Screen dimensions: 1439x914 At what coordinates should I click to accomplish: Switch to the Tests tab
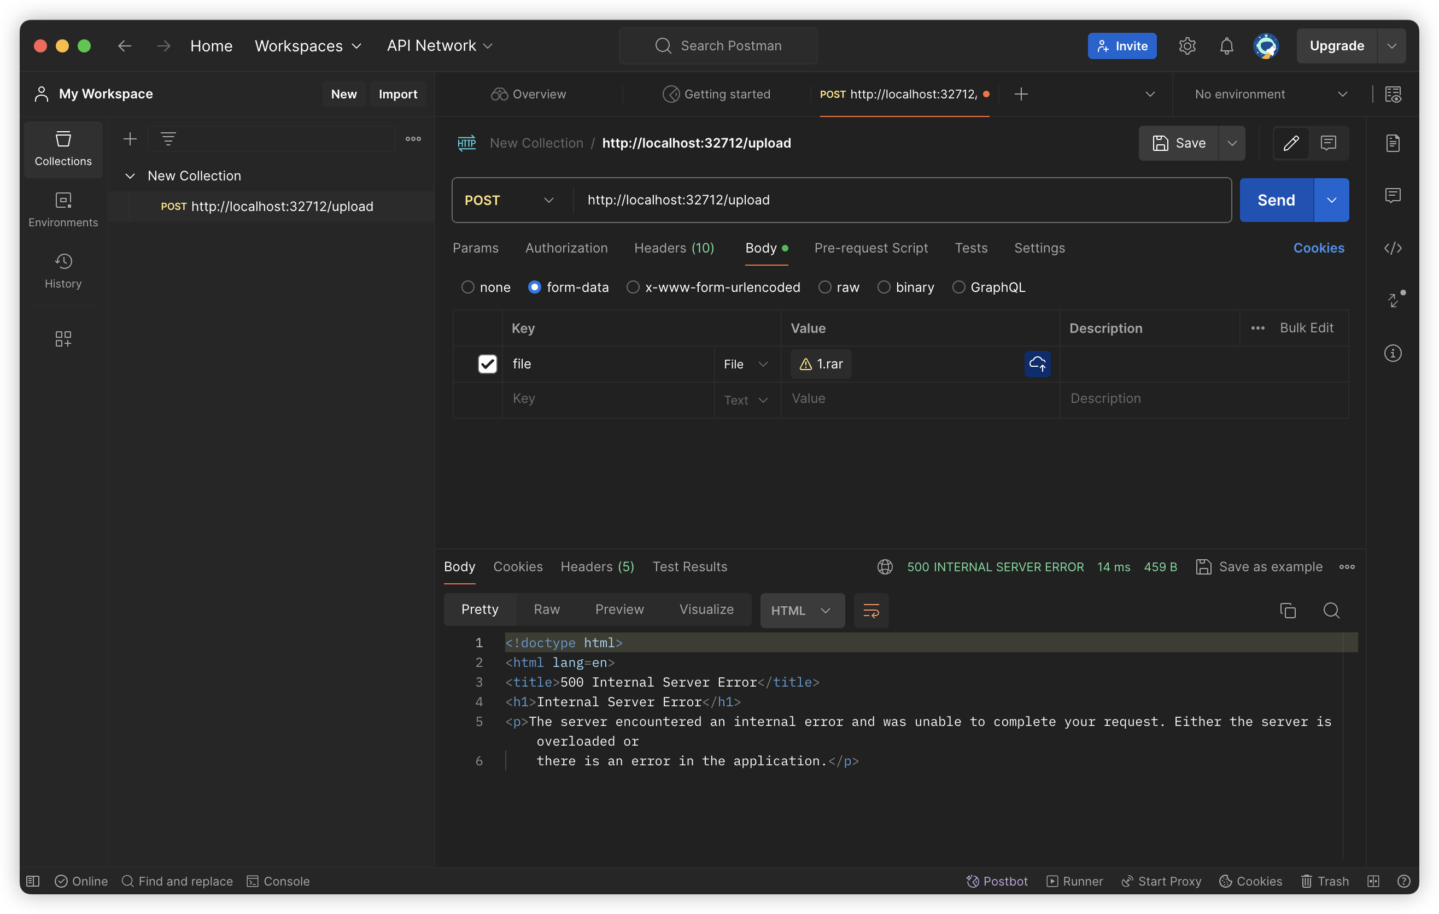pos(970,248)
